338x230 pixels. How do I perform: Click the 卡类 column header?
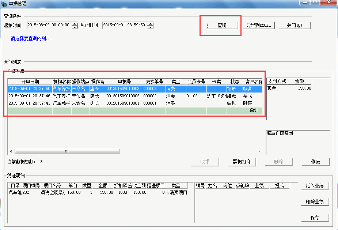pos(216,82)
